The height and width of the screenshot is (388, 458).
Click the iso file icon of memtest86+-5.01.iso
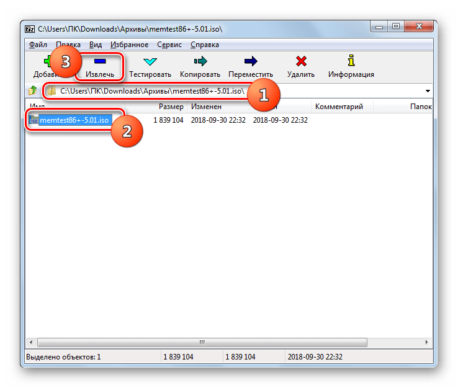click(34, 120)
